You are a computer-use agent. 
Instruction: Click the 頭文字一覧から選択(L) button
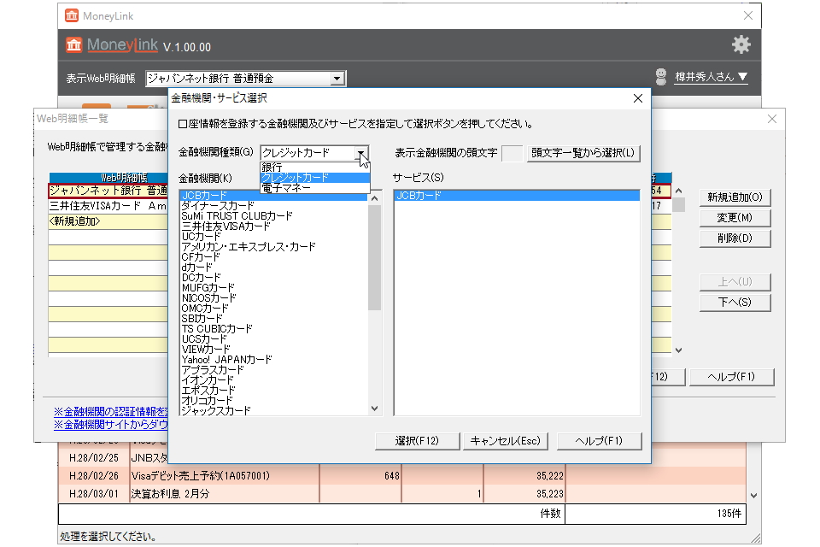click(586, 153)
